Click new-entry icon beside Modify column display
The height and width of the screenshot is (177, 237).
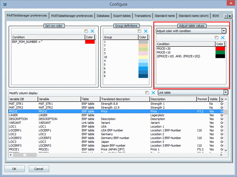click(147, 93)
